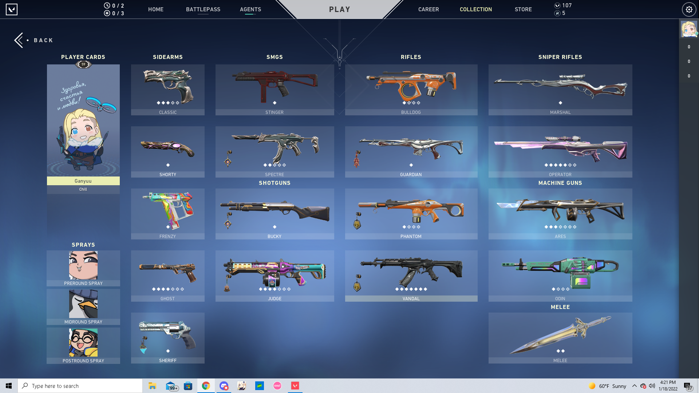
Task: Click the Valorant logo icon
Action: tap(12, 9)
